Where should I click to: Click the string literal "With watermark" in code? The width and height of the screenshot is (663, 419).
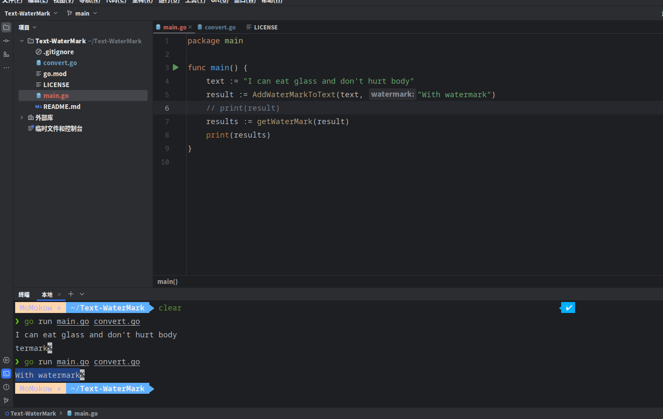(454, 95)
